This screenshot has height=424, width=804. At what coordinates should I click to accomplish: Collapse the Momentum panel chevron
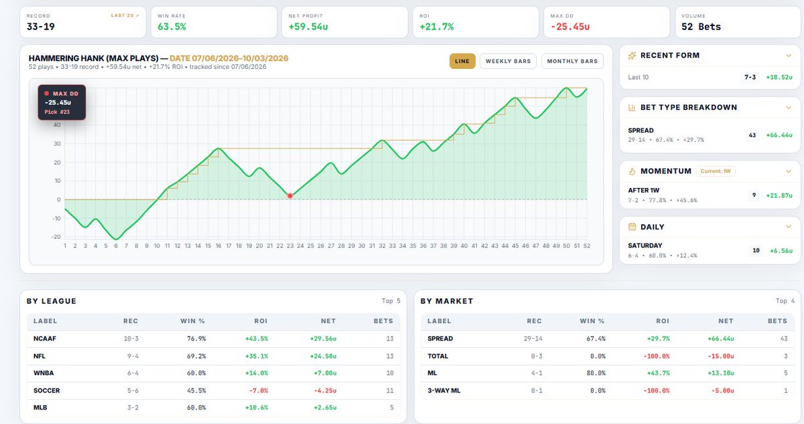click(x=789, y=171)
